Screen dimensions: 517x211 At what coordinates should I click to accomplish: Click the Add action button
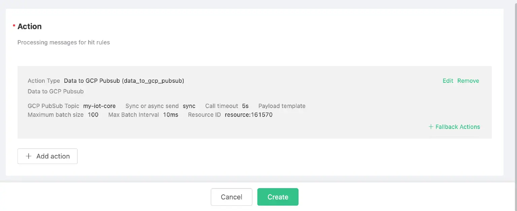click(x=47, y=156)
